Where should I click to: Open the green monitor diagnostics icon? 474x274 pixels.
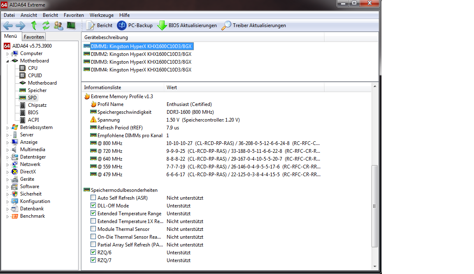point(71,25)
